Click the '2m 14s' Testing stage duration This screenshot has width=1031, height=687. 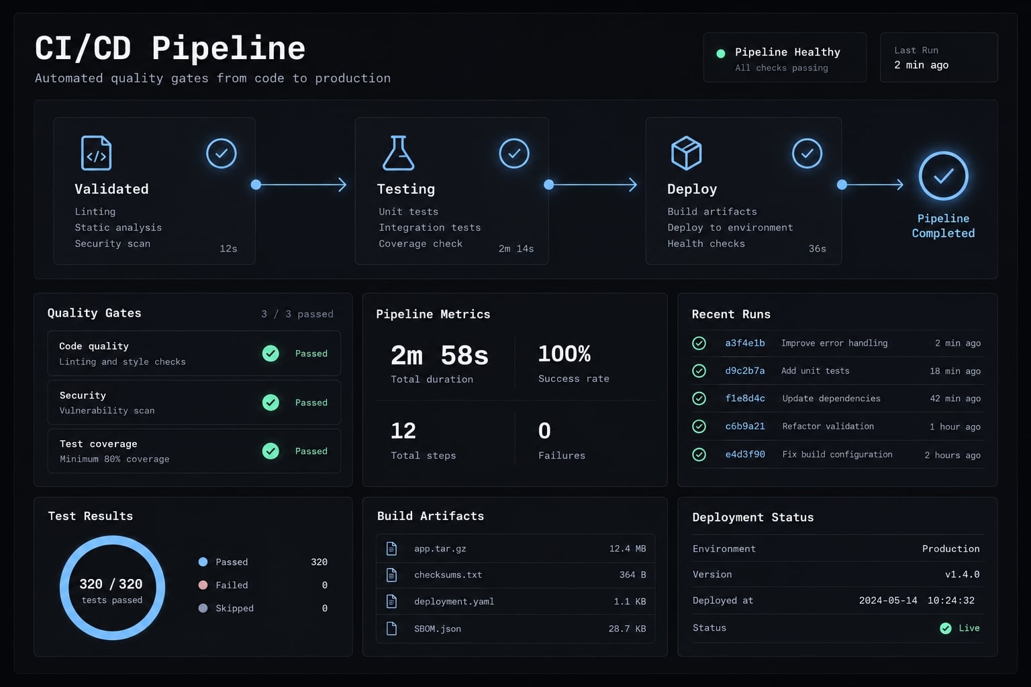tap(516, 248)
